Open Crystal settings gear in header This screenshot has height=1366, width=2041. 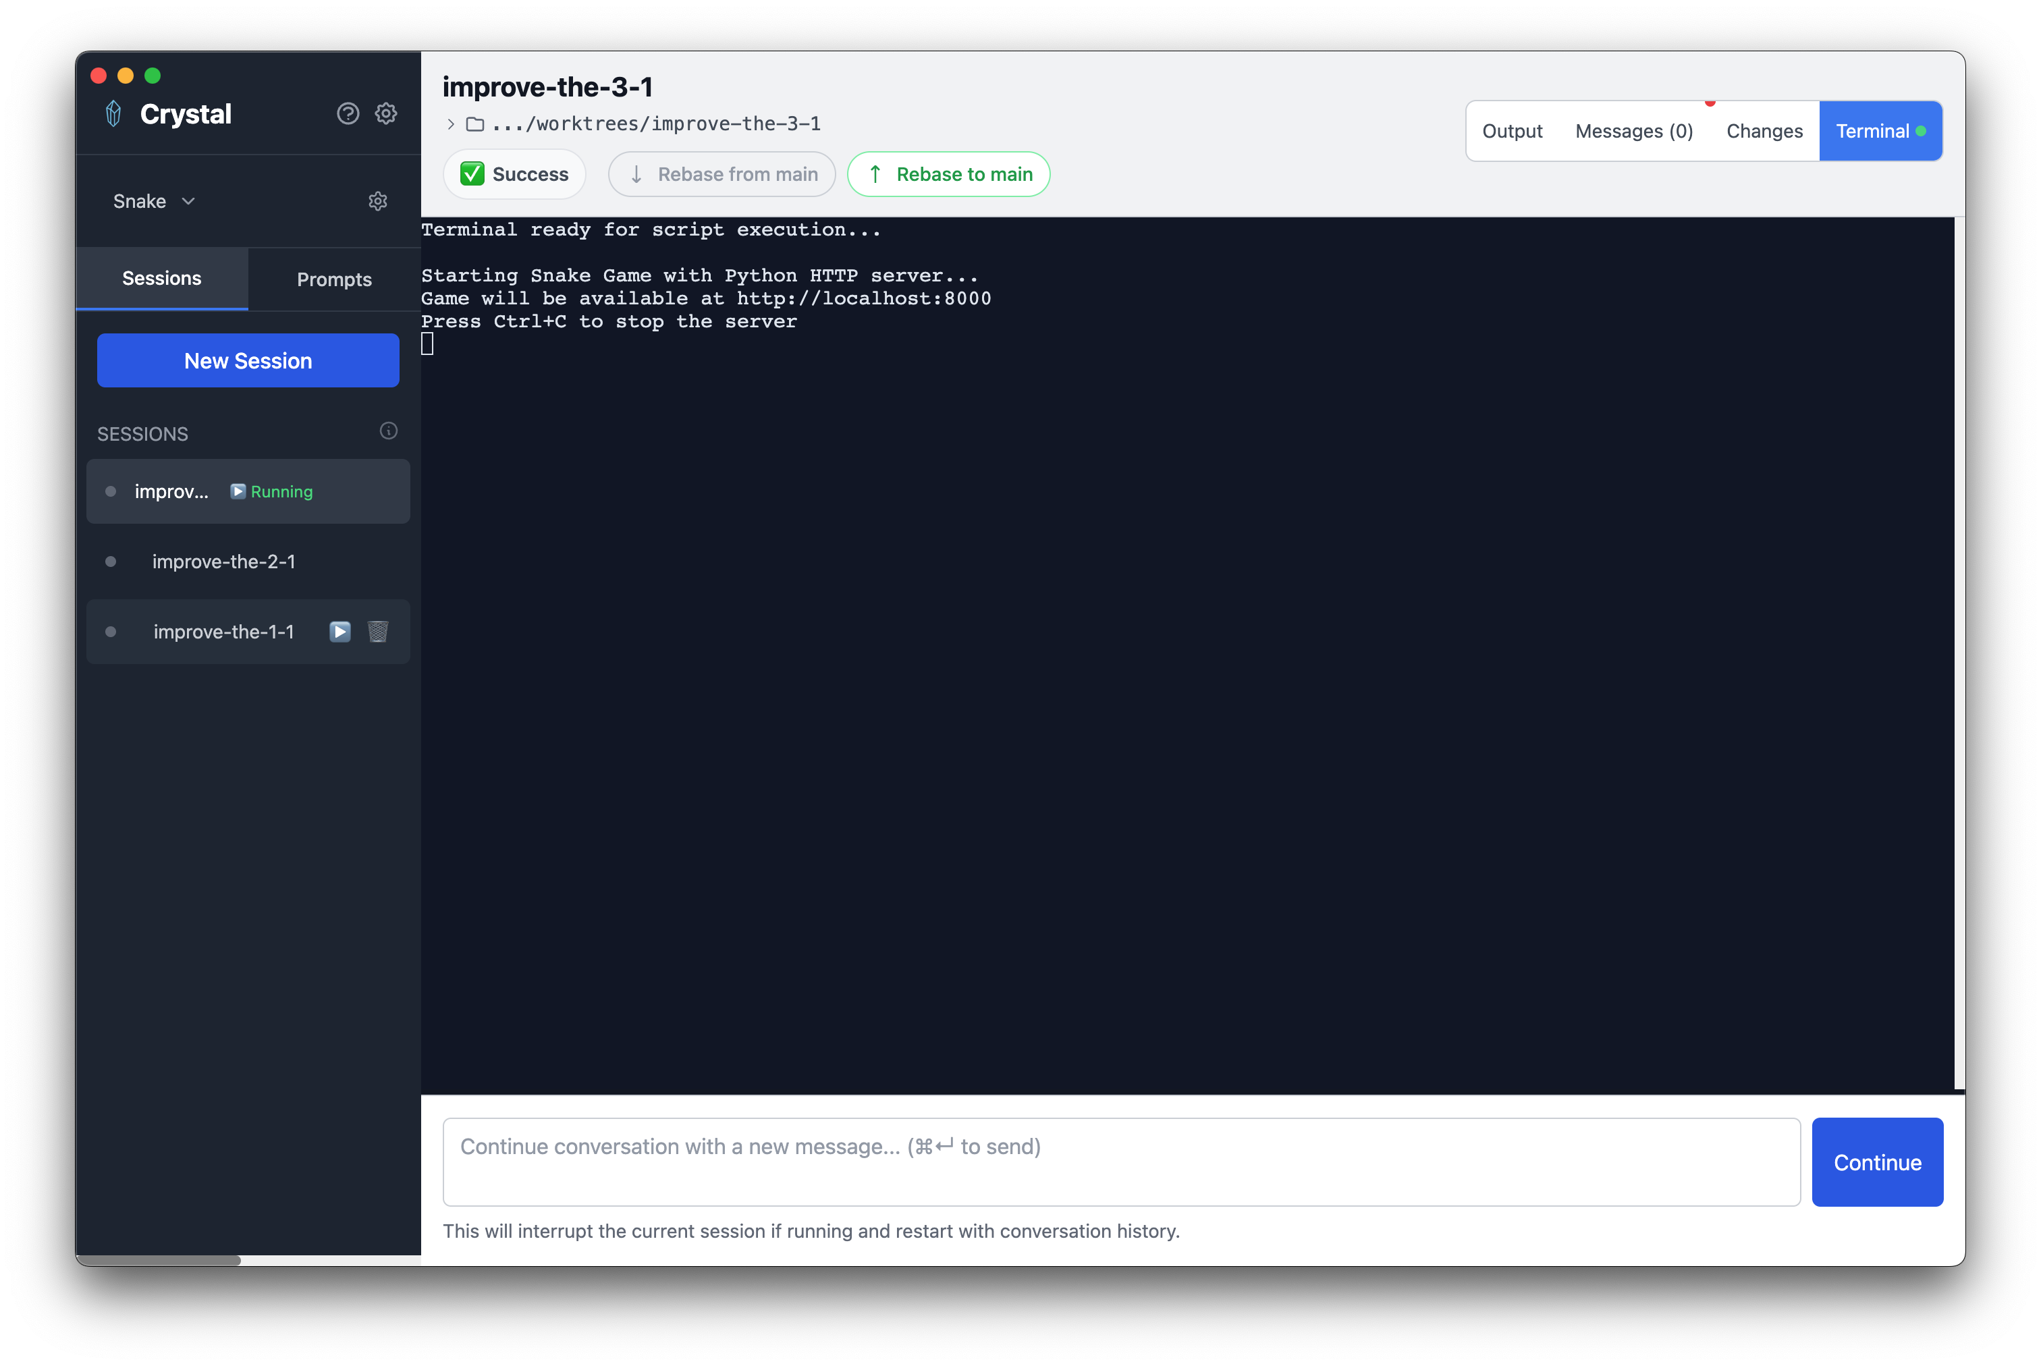386,114
